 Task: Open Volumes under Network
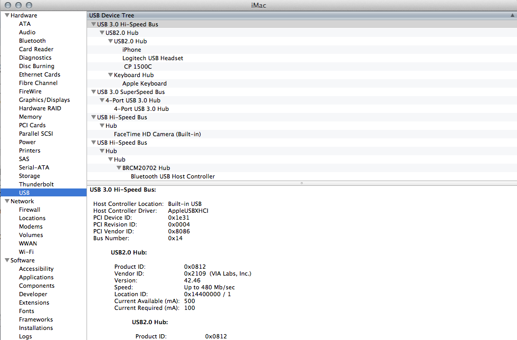(x=31, y=235)
